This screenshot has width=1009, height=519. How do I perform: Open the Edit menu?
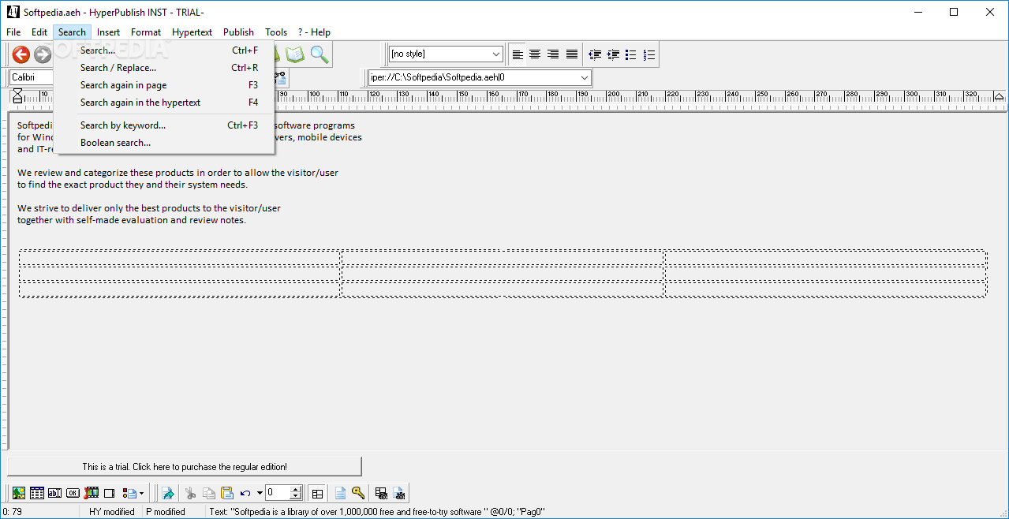(x=39, y=32)
